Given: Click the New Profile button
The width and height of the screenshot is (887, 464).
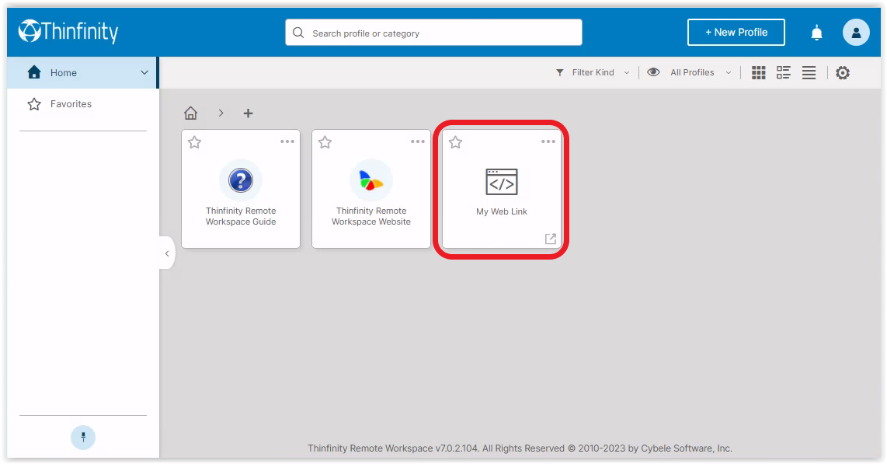Looking at the screenshot, I should (736, 32).
